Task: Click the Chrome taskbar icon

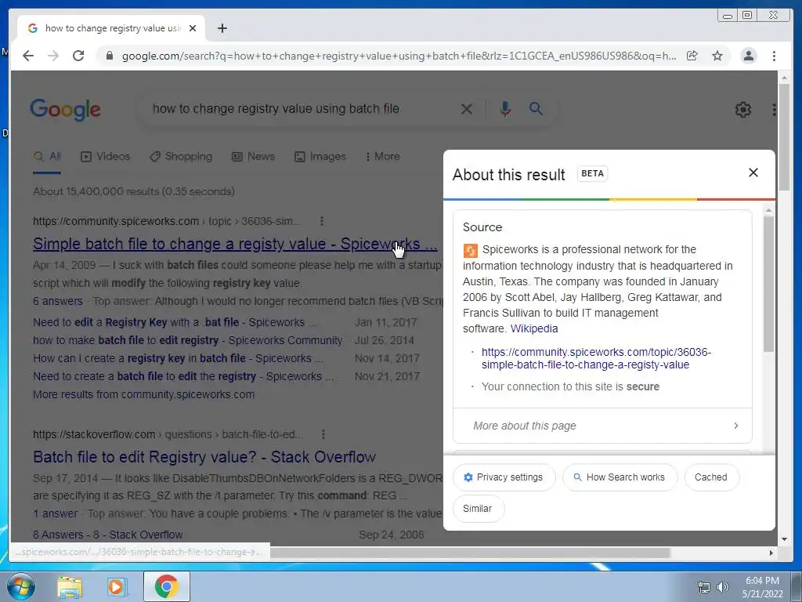Action: 167,586
